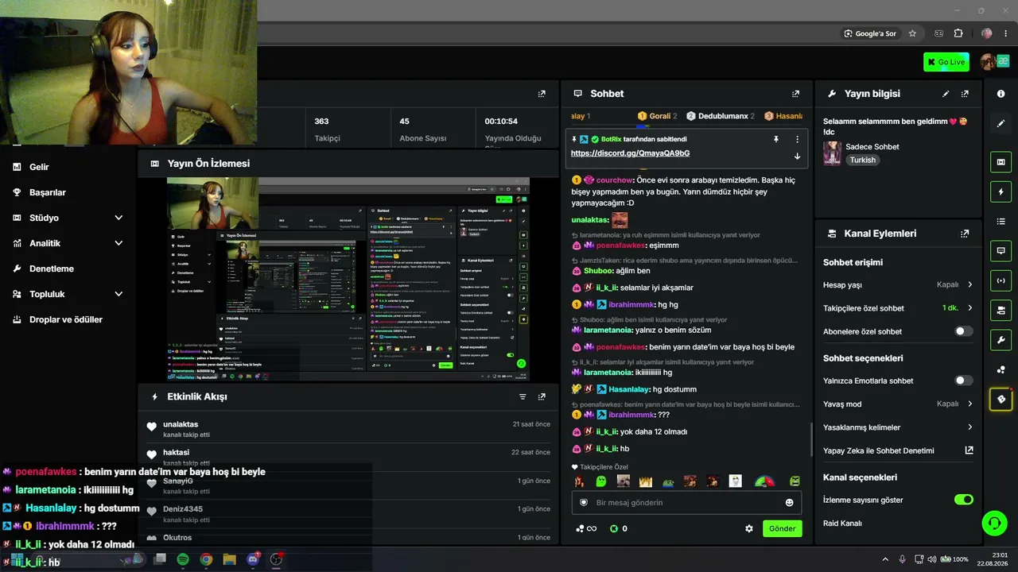Select the gauge meter emote in the emote row

[764, 481]
